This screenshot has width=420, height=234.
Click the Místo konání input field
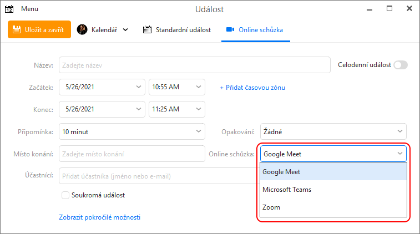click(x=132, y=154)
